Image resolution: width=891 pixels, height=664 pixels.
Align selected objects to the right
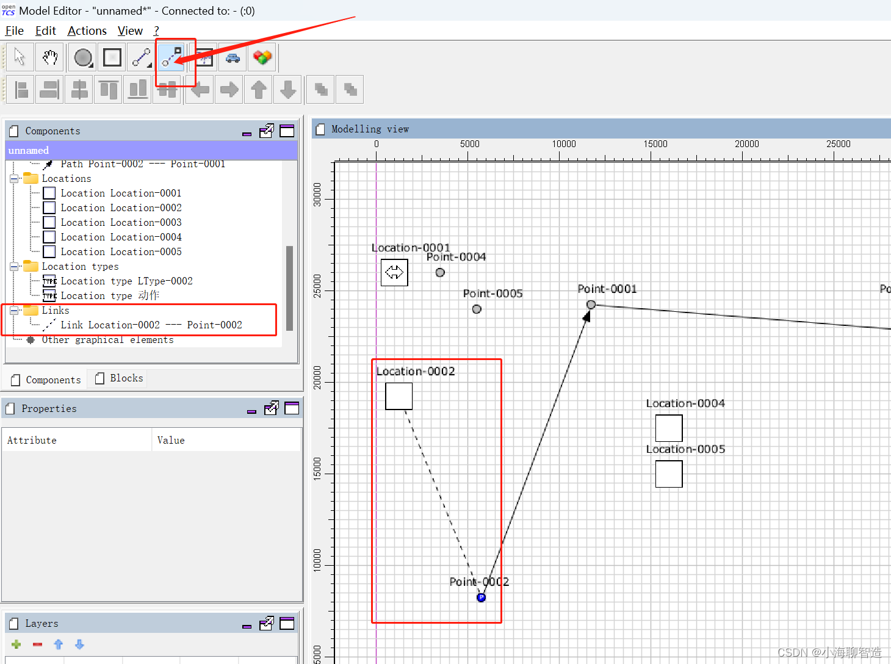(49, 90)
